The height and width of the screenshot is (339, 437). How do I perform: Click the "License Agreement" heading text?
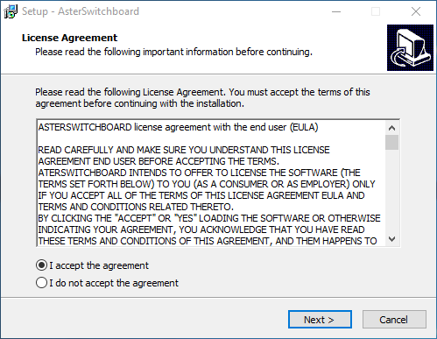tap(69, 38)
